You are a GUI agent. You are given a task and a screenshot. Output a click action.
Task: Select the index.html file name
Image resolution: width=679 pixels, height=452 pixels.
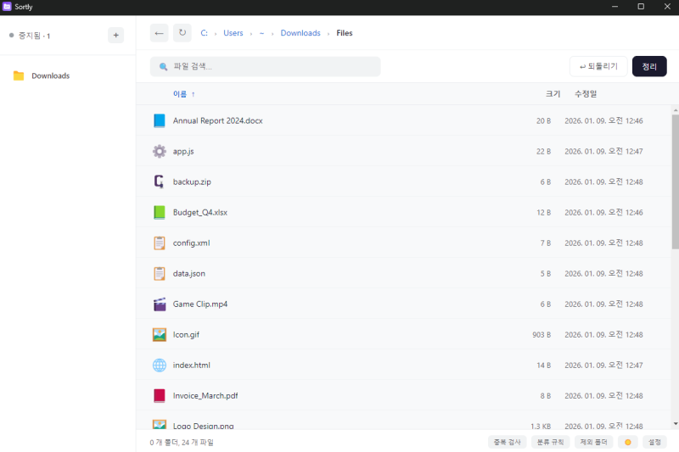coord(192,365)
